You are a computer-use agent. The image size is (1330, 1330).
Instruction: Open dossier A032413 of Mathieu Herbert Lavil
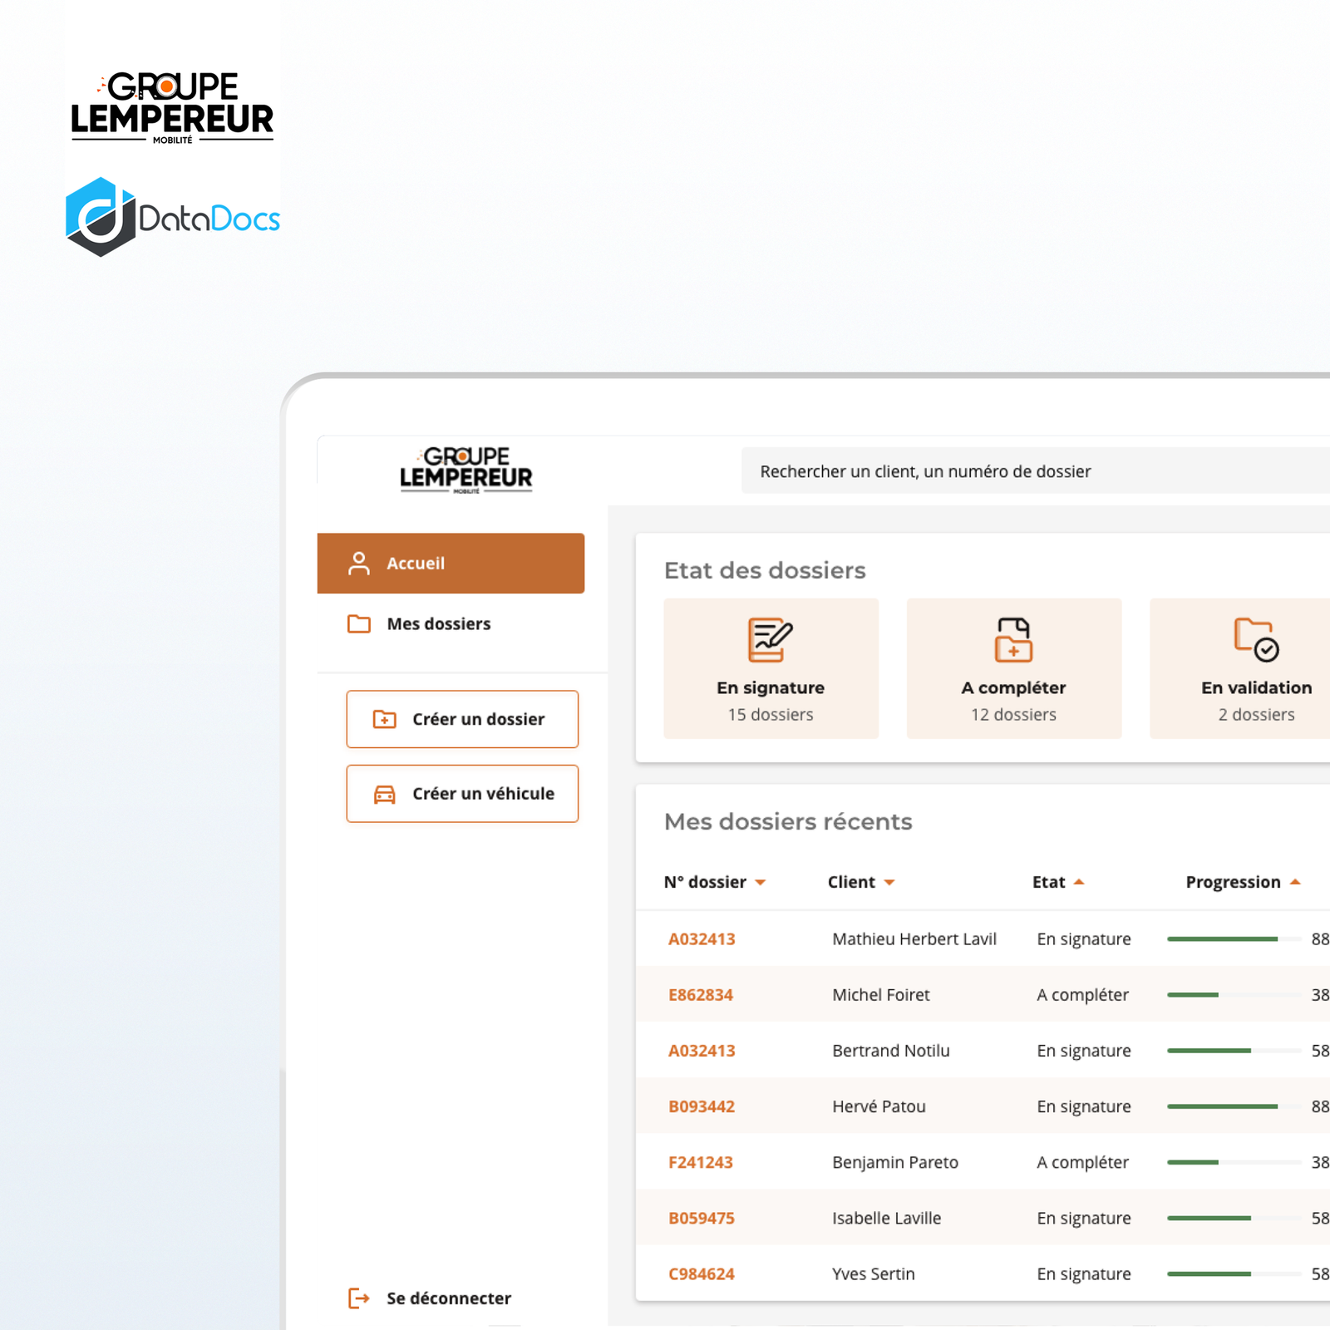point(702,939)
